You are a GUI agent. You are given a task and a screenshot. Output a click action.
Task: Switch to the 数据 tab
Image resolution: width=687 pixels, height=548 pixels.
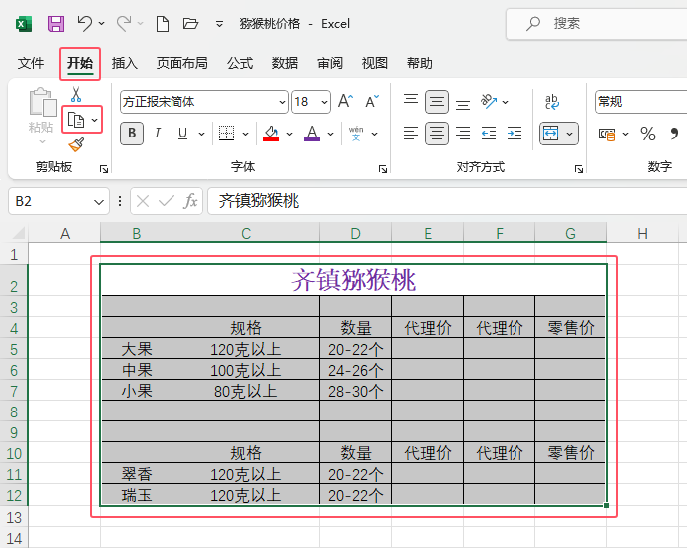(x=285, y=63)
